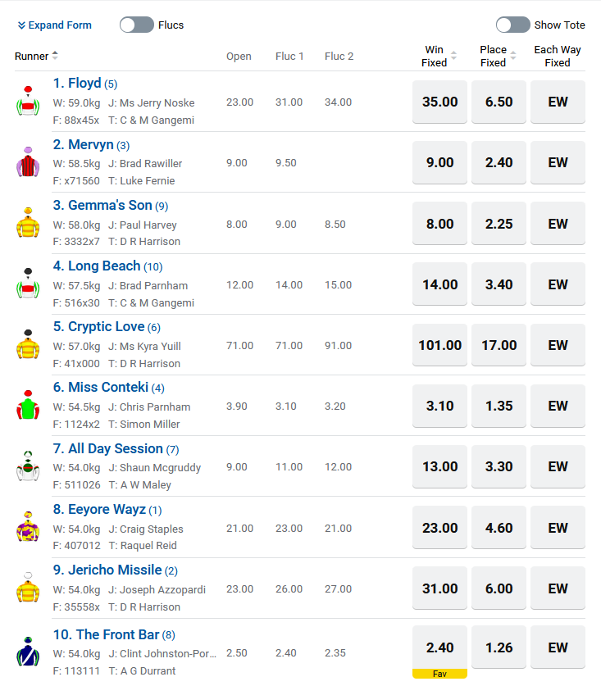Image resolution: width=601 pixels, height=686 pixels.
Task: Open runner 4. Long Beach link
Action: (97, 266)
